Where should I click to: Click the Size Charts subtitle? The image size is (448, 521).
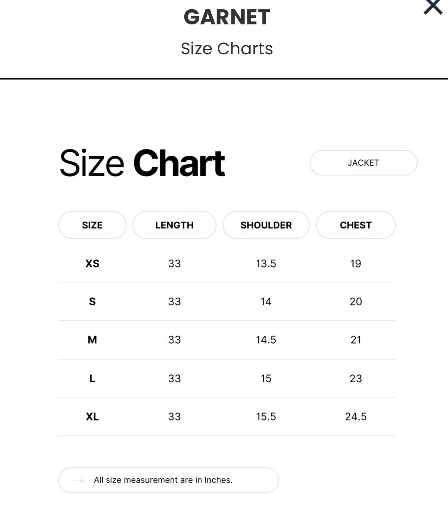point(227,49)
